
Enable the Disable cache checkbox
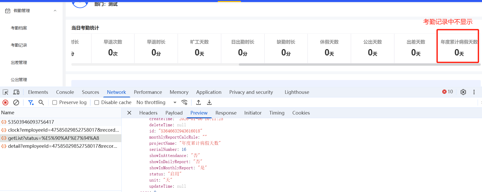coord(97,103)
